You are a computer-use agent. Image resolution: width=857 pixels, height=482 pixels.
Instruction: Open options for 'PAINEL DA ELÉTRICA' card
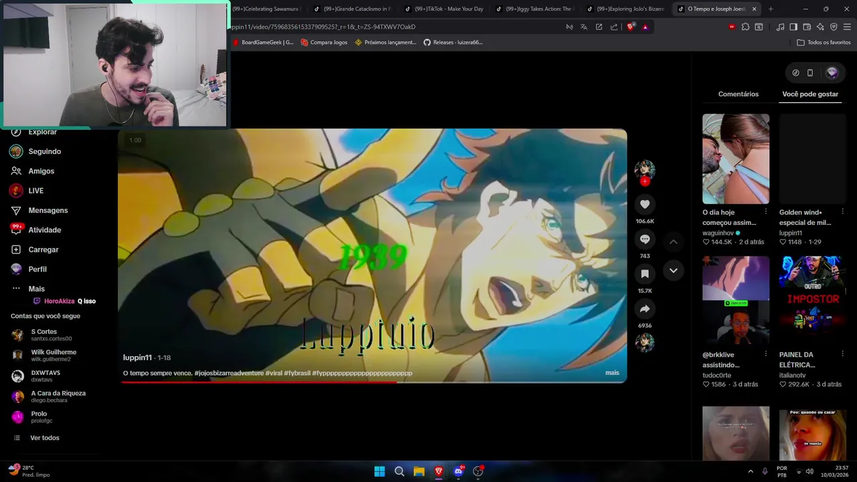point(842,354)
